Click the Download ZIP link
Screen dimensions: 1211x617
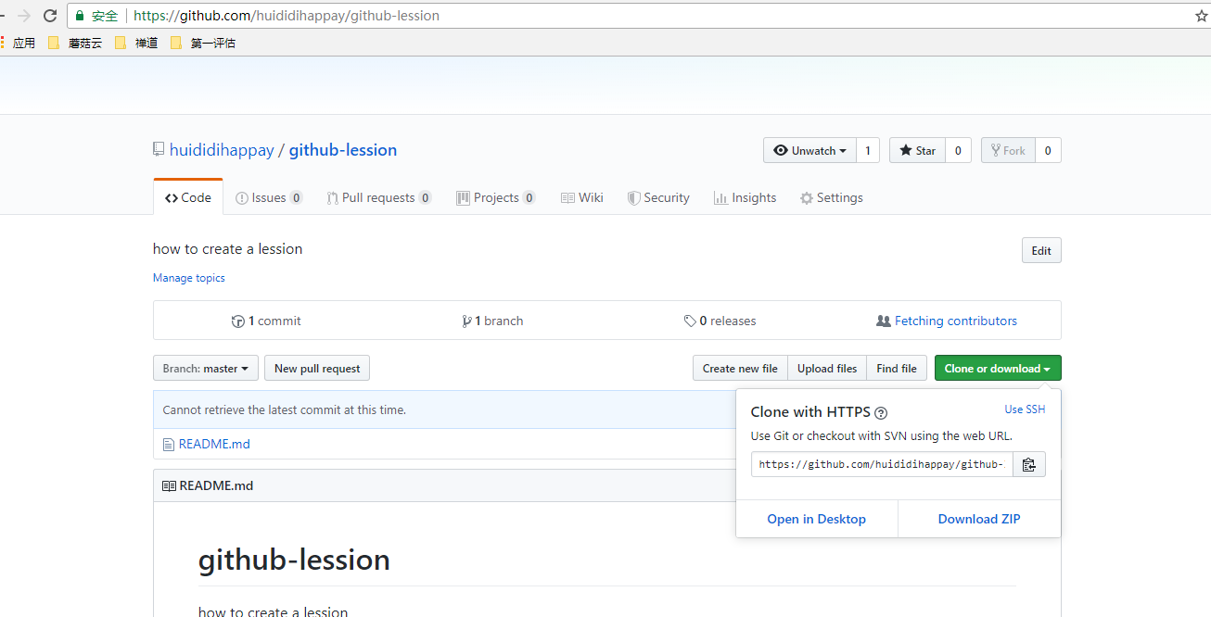point(978,519)
